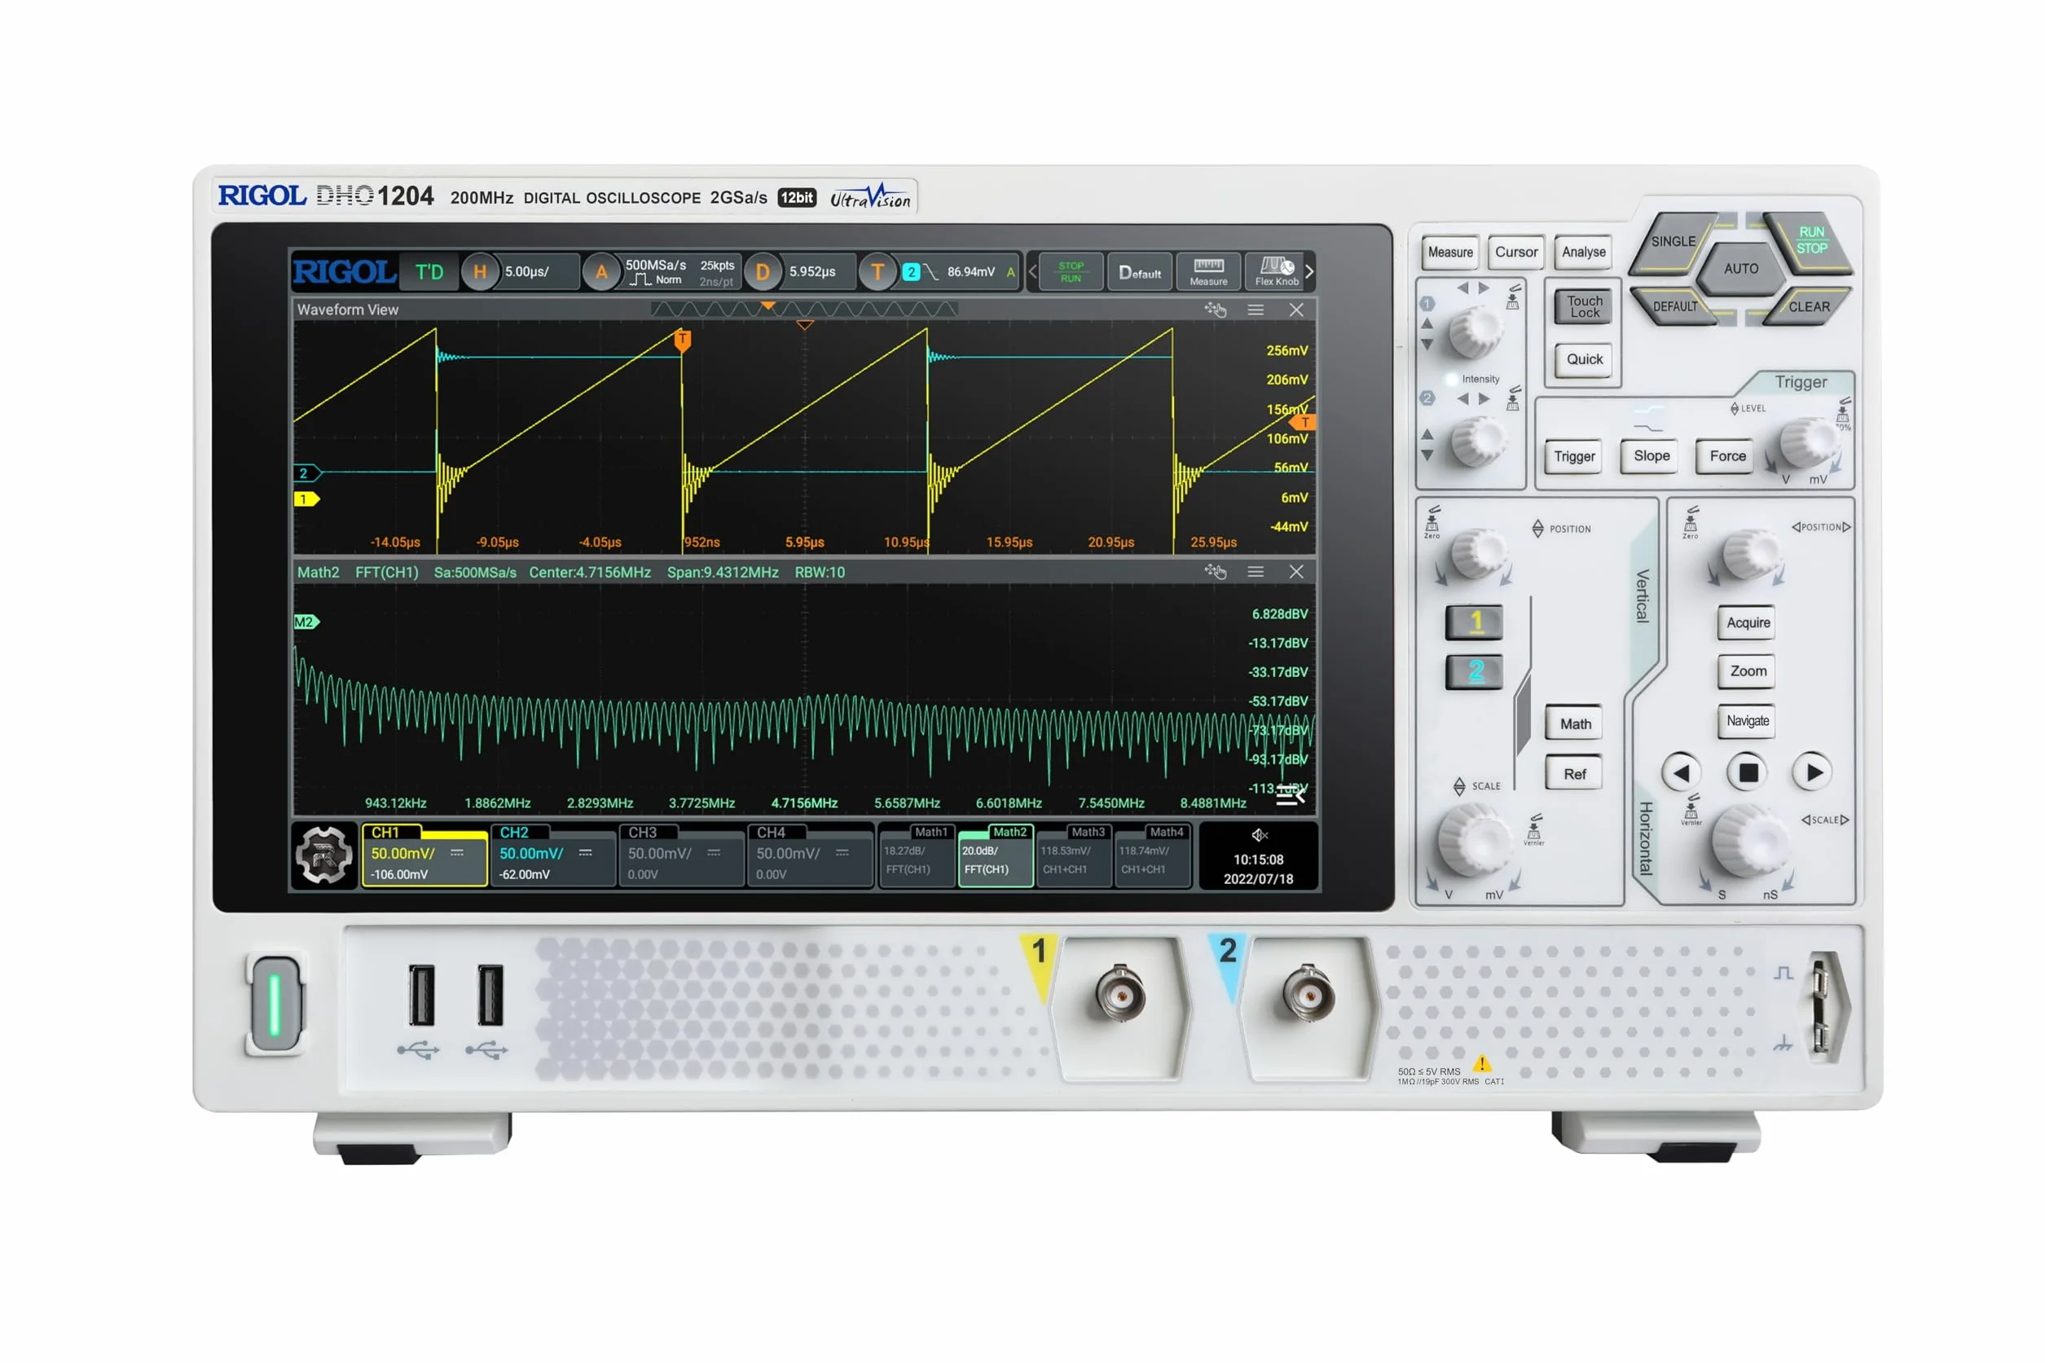Viewport: 2045px width, 1363px height.
Task: Push the front-panel Cursor button
Action: 1515,252
